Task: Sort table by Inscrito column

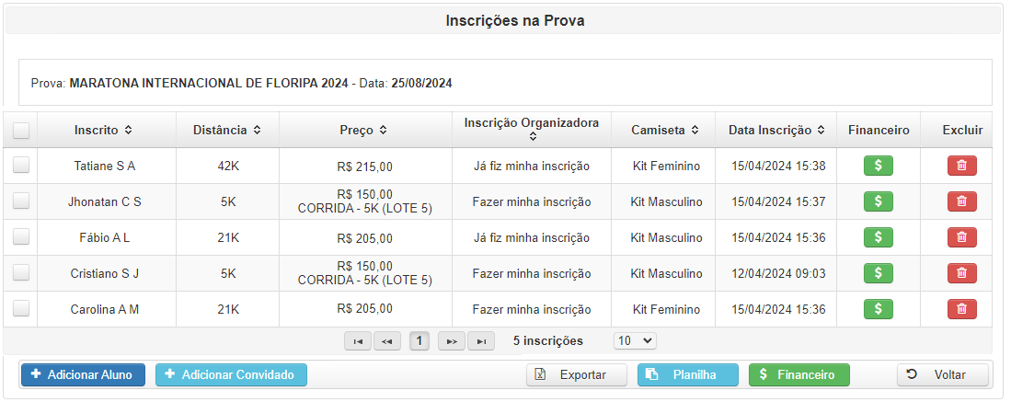Action: pyautogui.click(x=103, y=131)
